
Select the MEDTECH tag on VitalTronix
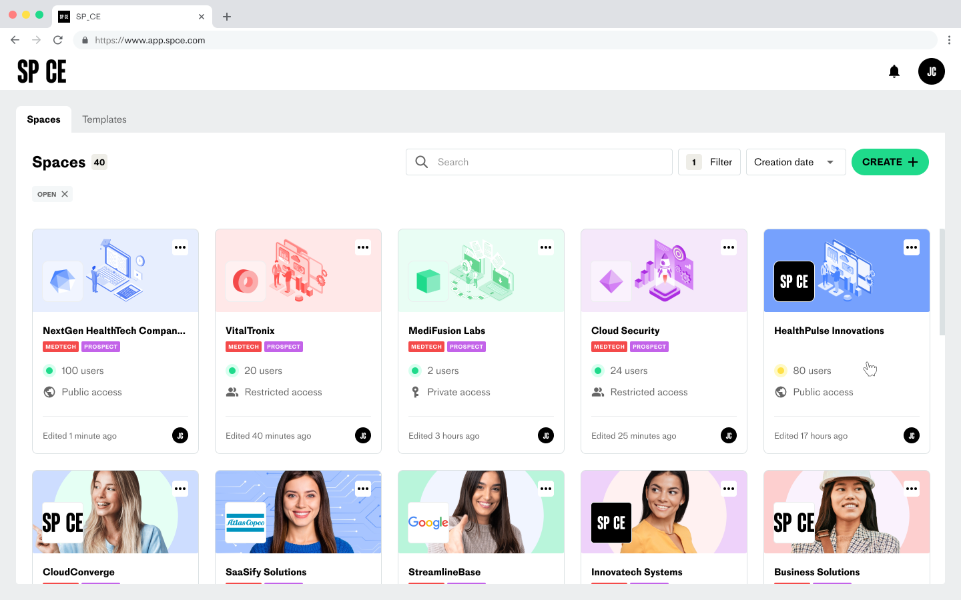pos(243,347)
